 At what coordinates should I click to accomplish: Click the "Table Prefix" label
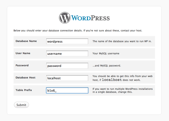pyautogui.click(x=24, y=90)
